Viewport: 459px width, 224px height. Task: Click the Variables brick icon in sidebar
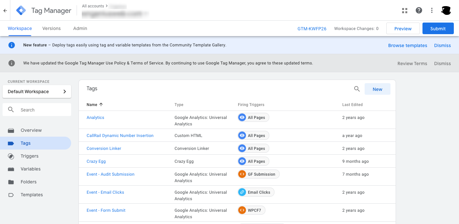(x=11, y=169)
